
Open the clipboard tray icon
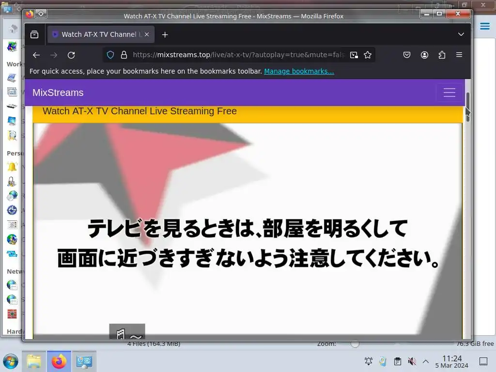[398, 361]
